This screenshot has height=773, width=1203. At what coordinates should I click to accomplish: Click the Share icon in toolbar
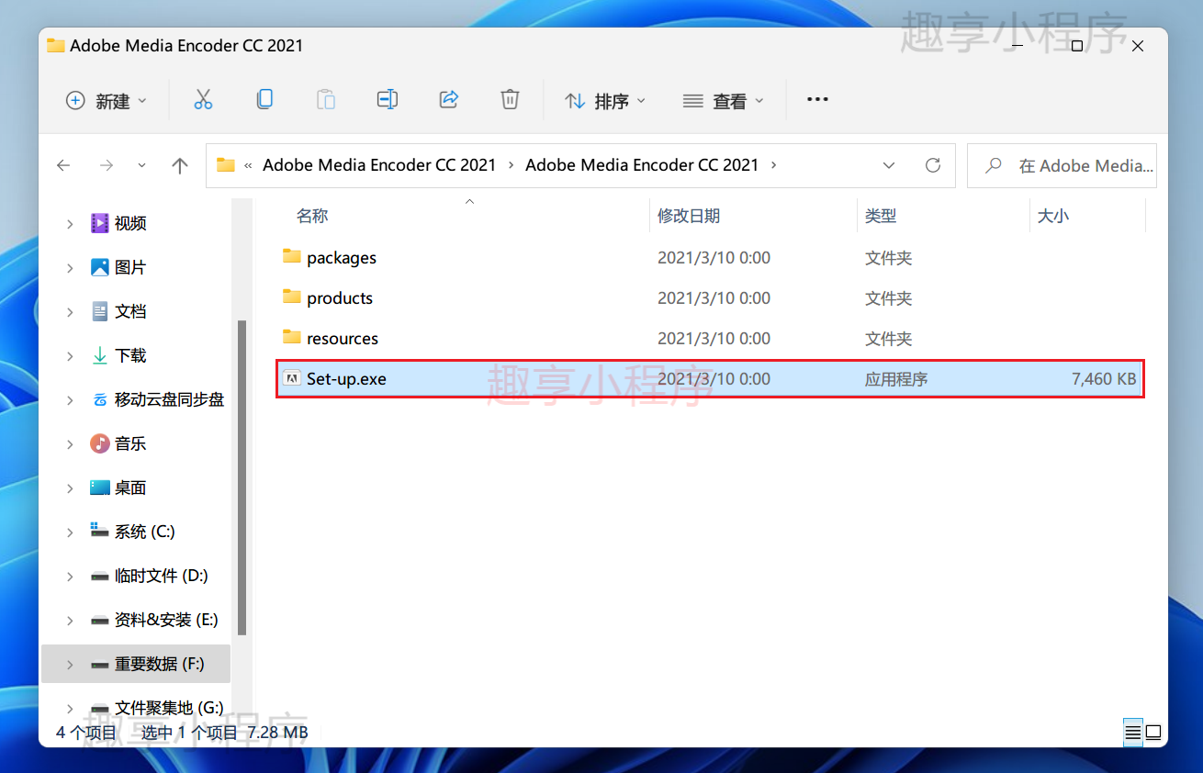449,100
